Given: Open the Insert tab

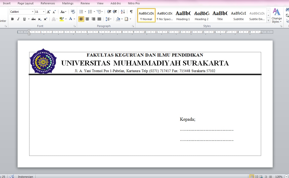Looking at the screenshot, I should coord(7,3).
